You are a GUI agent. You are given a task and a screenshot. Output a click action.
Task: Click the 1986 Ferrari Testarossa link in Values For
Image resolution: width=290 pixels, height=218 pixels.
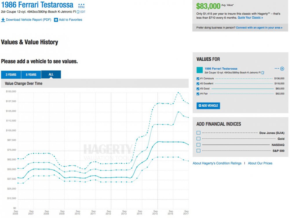221,69
